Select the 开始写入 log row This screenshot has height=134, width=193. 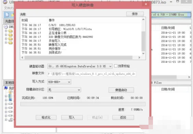(x=81, y=41)
